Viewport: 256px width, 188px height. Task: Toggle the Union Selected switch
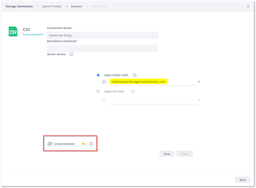pos(84,144)
